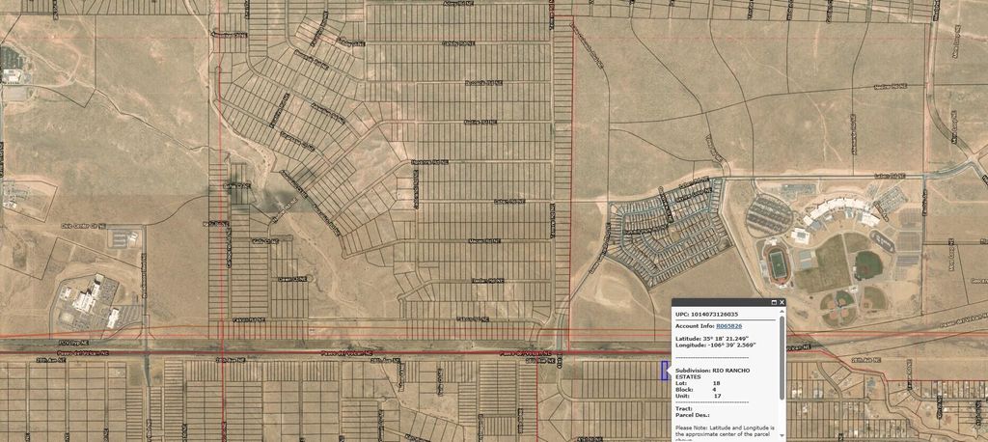Select the Latitude: 35° 18' 21.249" line
988x442 pixels.
(710, 339)
